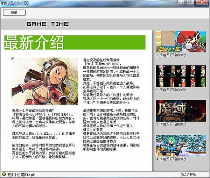Click caption '4. 有趣又好玩的游戏'
This screenshot has height=178, width=210.
coord(171,159)
